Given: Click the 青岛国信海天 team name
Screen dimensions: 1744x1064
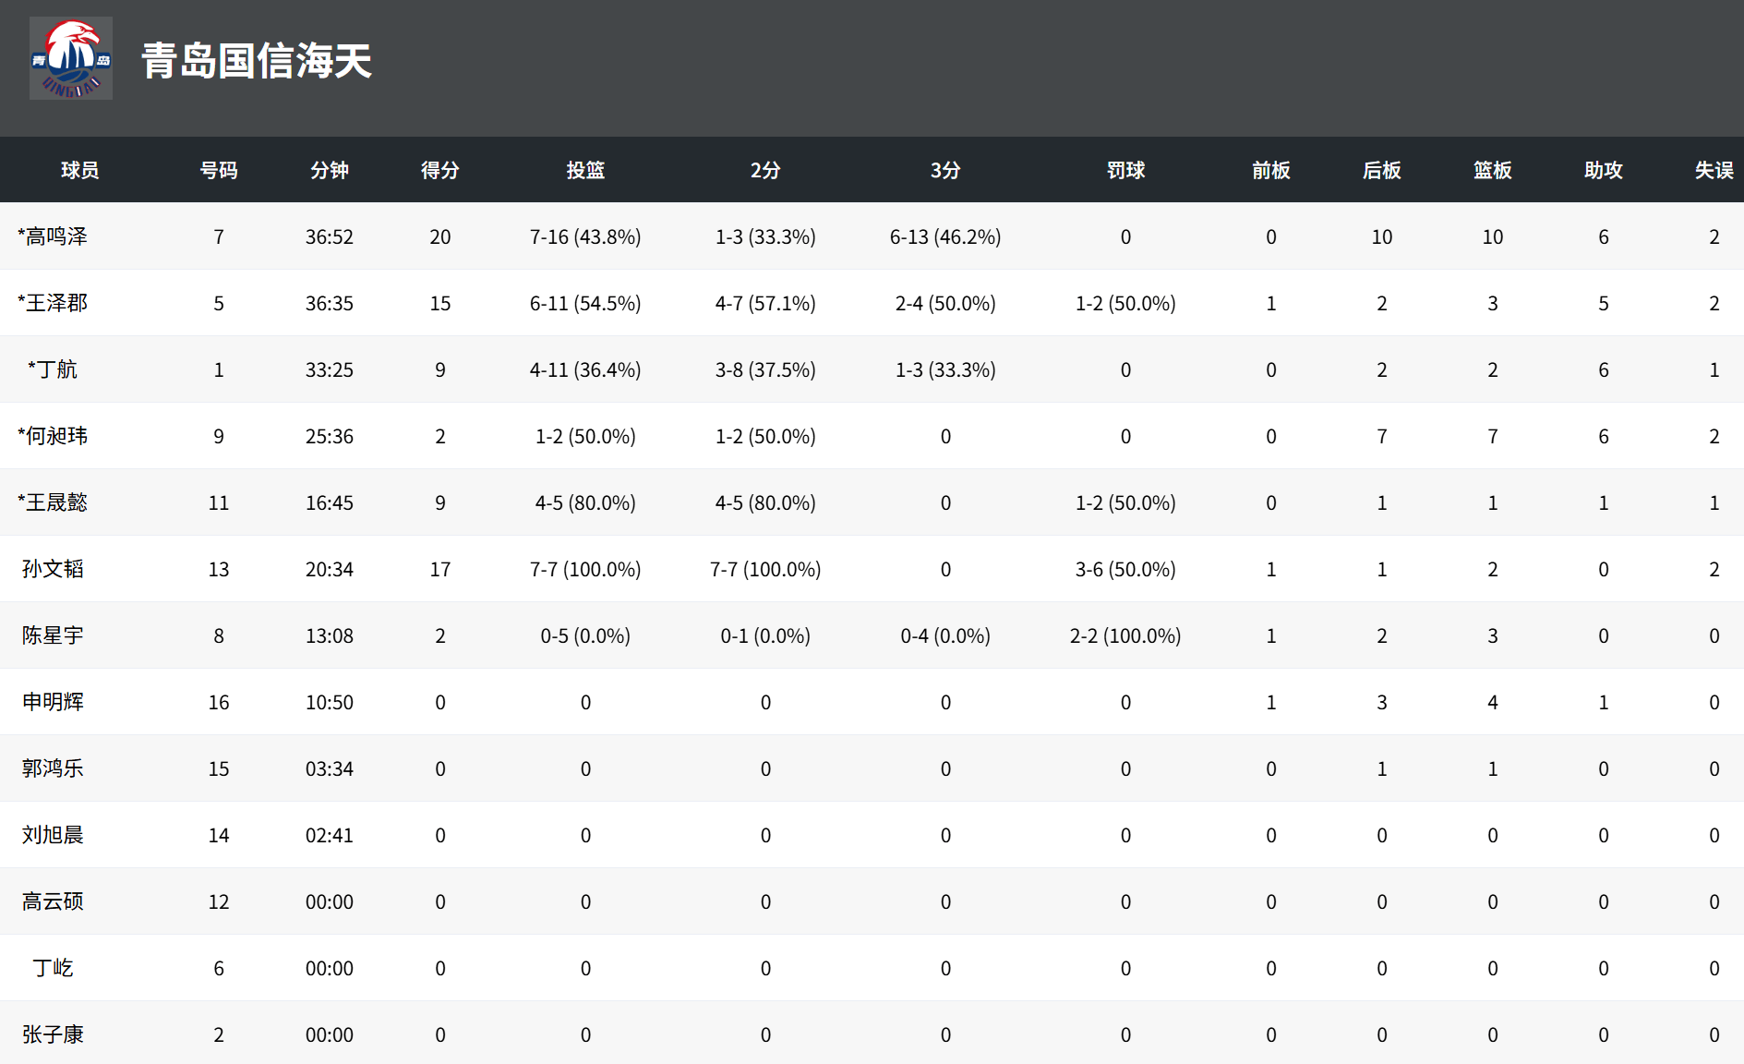Looking at the screenshot, I should tap(257, 61).
